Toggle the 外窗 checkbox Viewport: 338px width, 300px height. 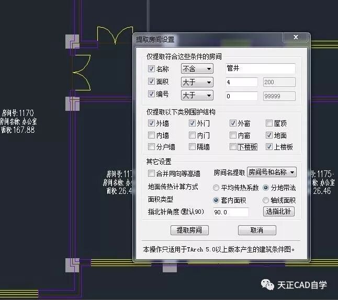click(233, 123)
